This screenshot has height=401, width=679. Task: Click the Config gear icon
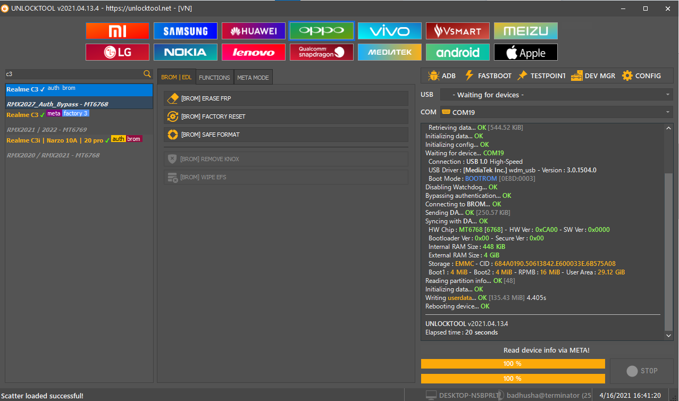[627, 76]
